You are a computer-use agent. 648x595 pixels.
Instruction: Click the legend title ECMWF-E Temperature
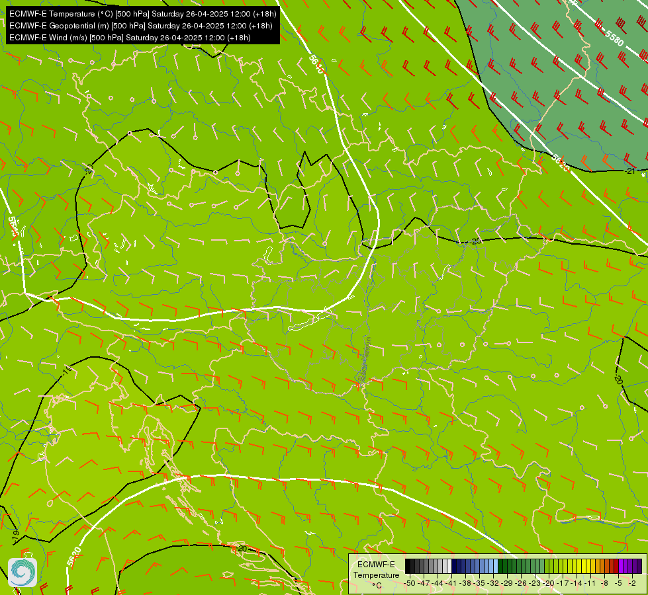click(x=376, y=569)
